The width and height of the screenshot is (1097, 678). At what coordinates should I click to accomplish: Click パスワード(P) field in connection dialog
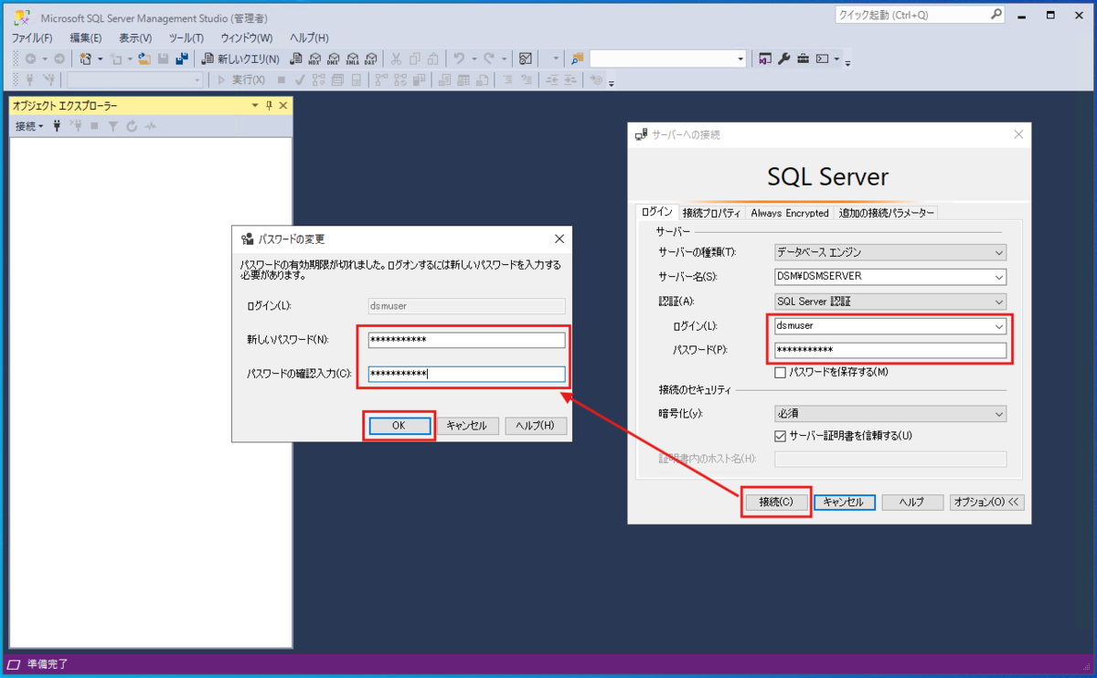(890, 350)
